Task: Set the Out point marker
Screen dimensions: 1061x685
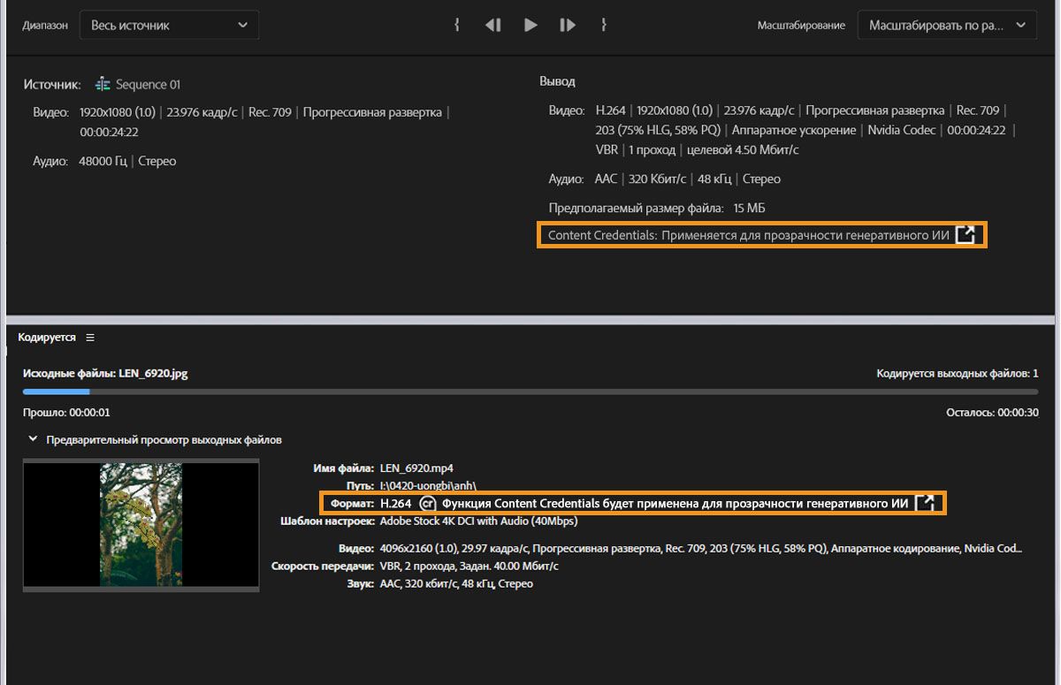Action: pyautogui.click(x=603, y=25)
